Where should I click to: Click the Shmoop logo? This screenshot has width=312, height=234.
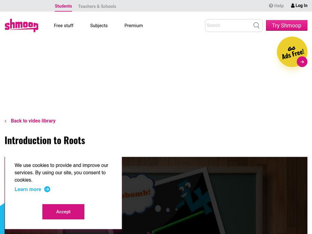pyautogui.click(x=21, y=25)
